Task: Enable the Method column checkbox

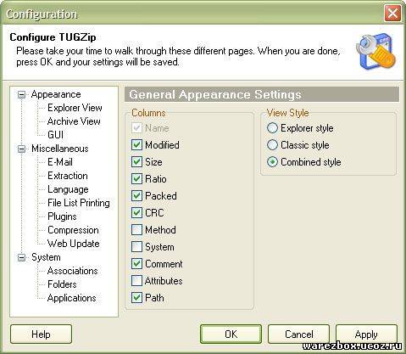Action: pos(136,230)
